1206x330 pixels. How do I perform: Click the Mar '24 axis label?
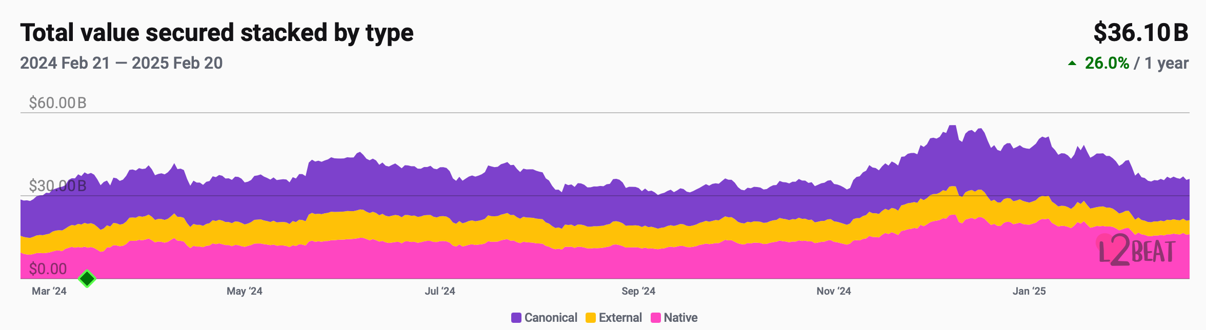point(49,291)
